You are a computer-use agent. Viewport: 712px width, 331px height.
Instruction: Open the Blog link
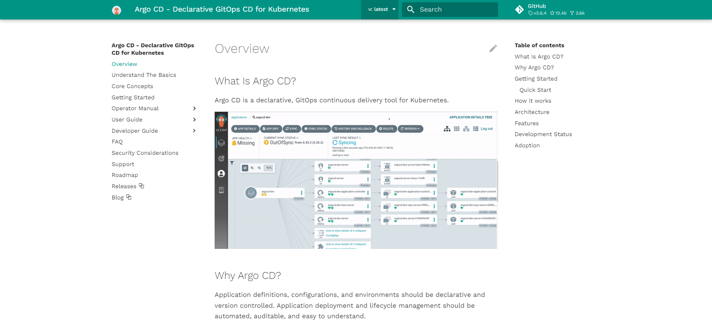tap(118, 198)
